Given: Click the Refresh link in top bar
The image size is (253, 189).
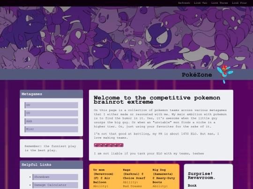Looking at the screenshot, I should pos(184,3).
